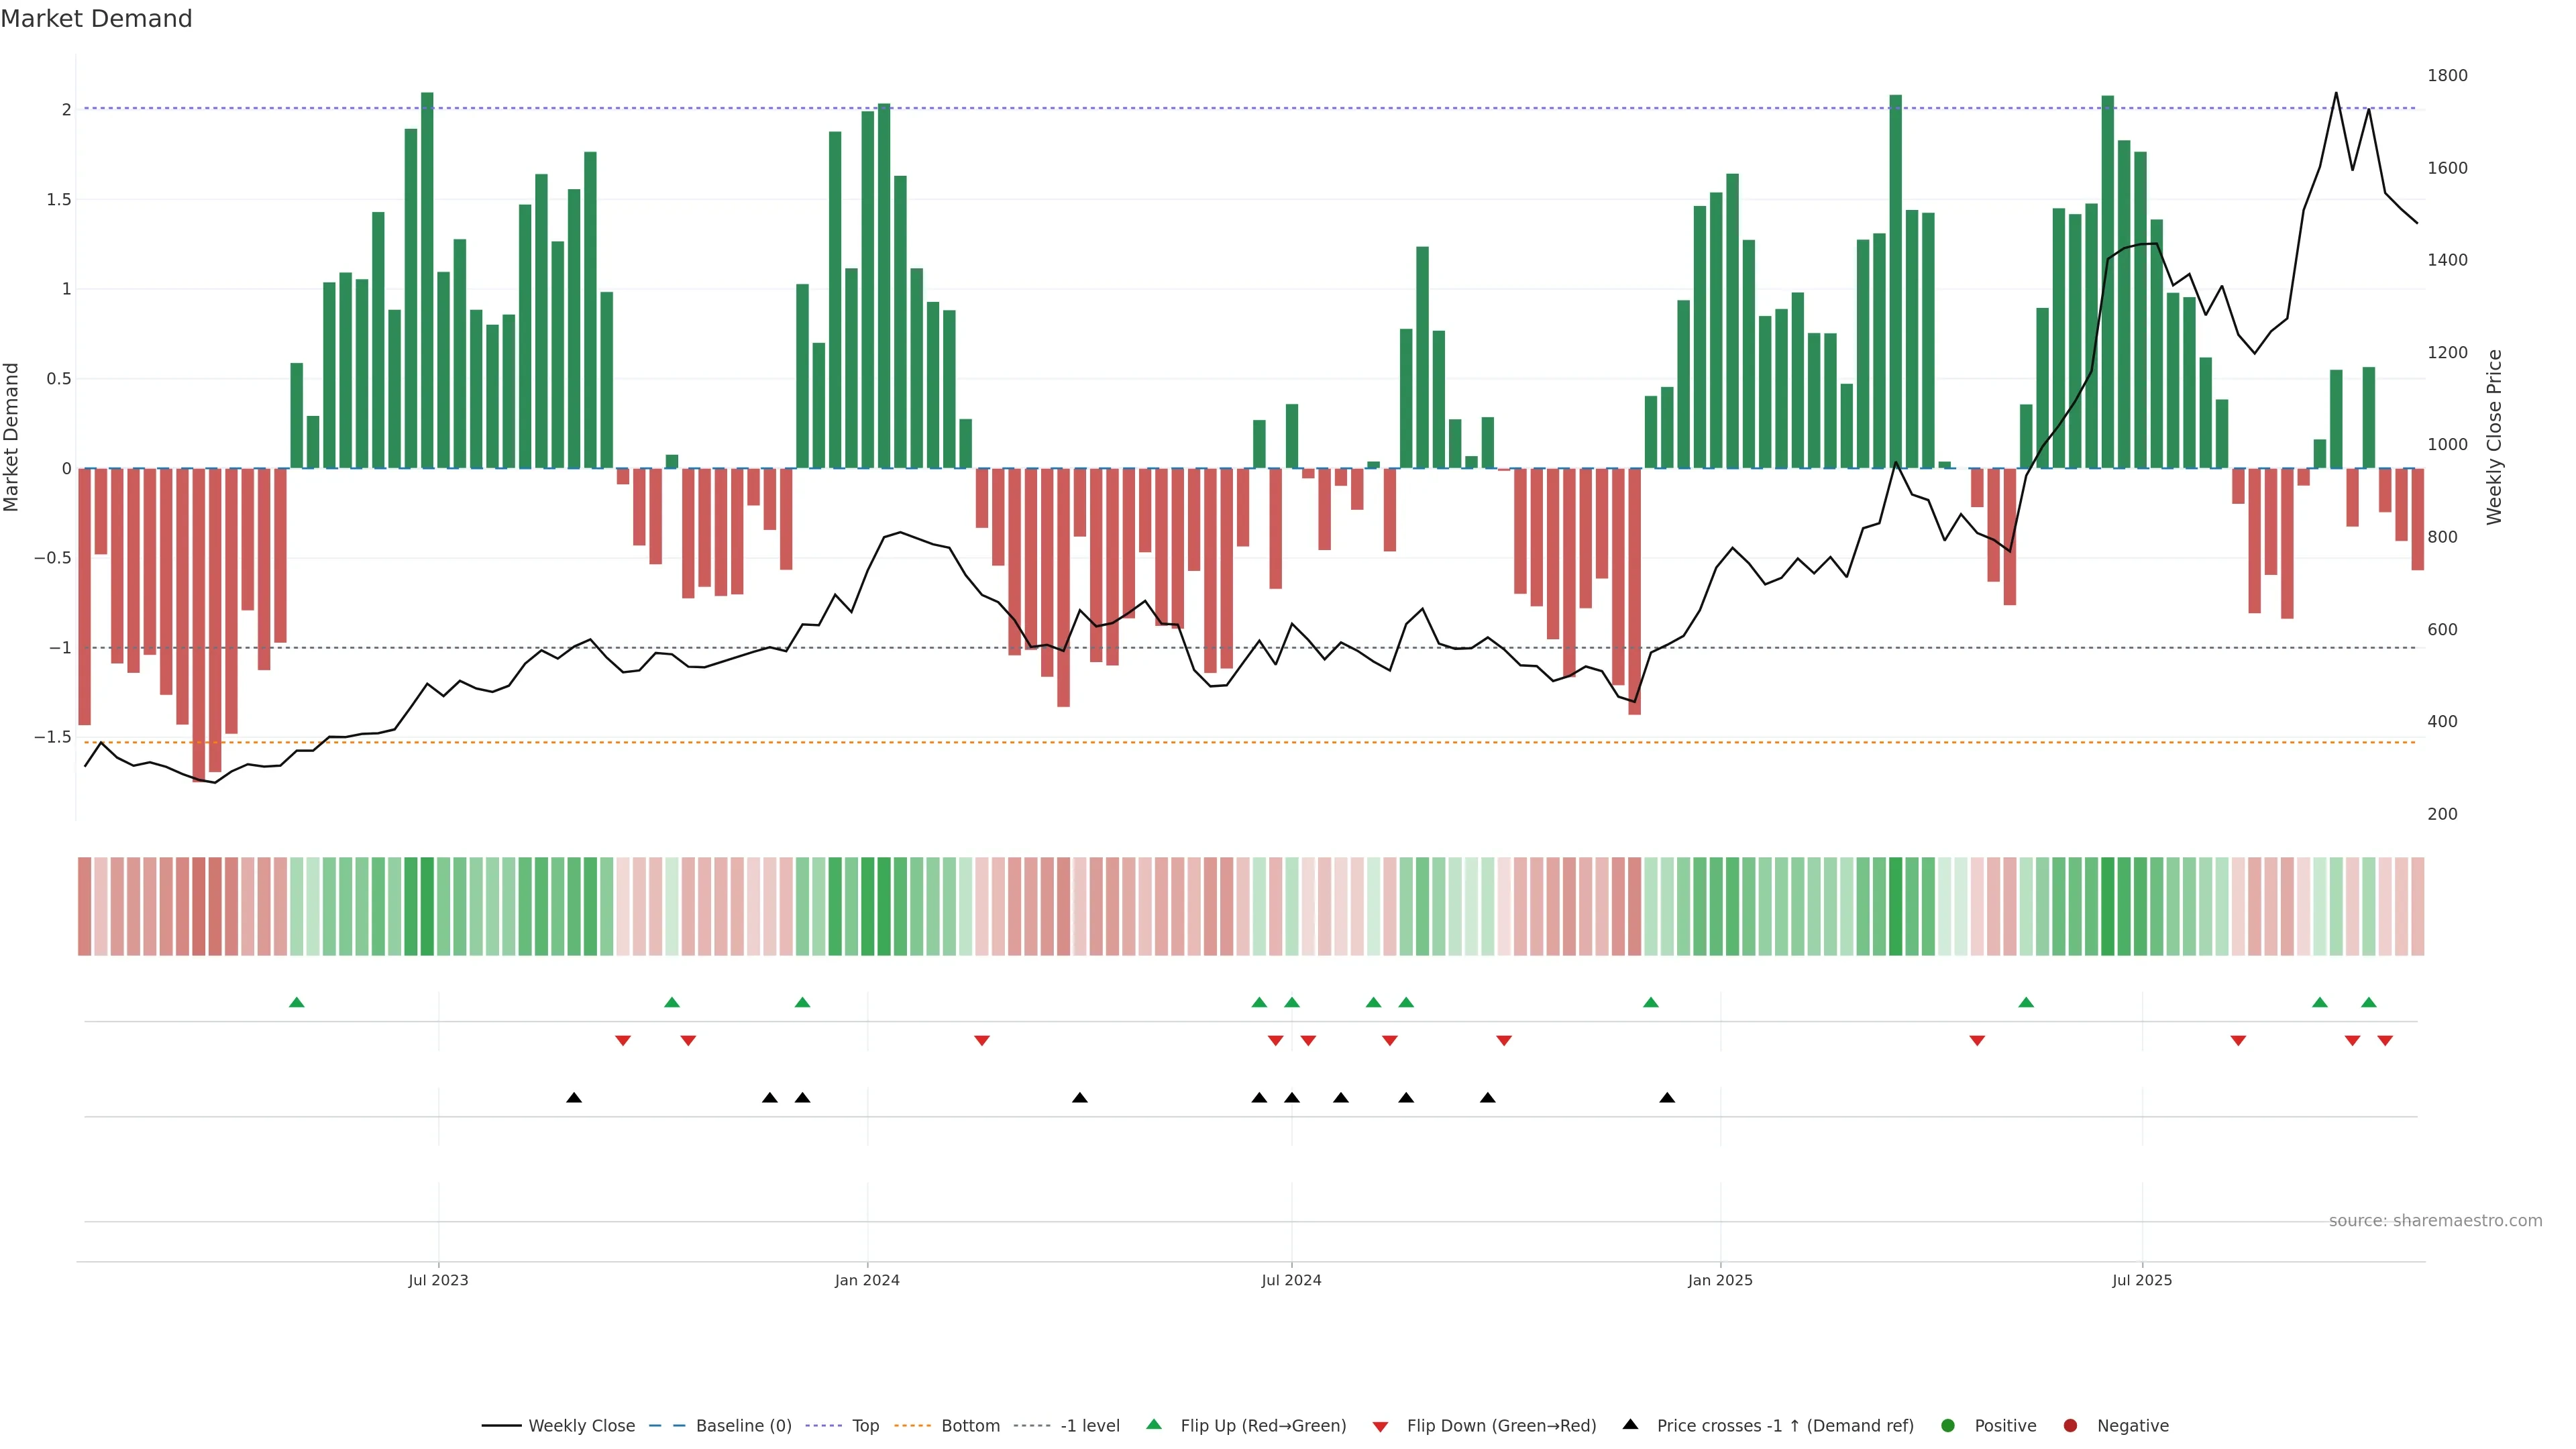Click the green Flip Up triangle legend icon
Screen dimensions: 2576x1449
[x=1154, y=1424]
